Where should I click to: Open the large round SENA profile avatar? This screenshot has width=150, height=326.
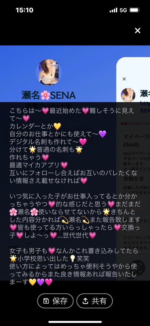49,73
